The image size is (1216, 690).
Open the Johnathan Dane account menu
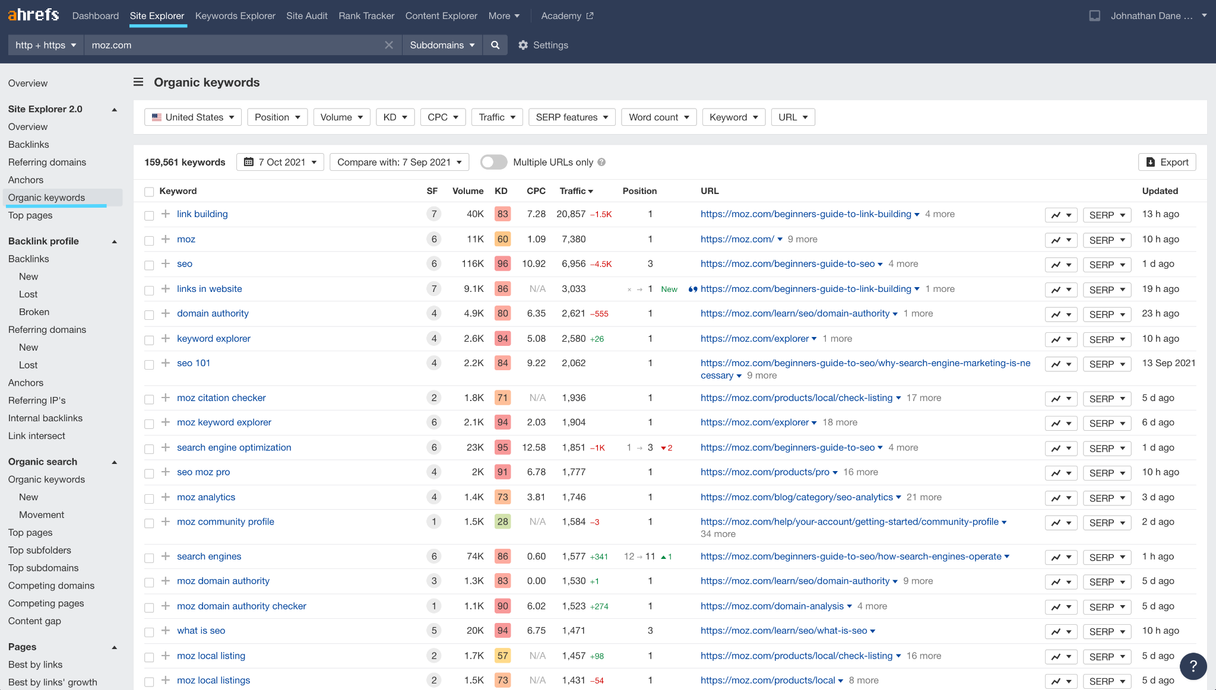pyautogui.click(x=1158, y=16)
